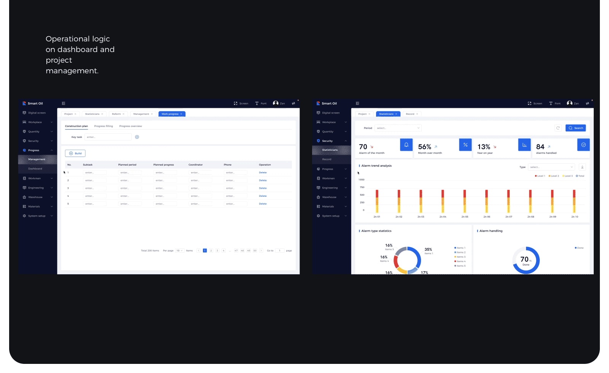Click refresh icon next to Search button

558,128
